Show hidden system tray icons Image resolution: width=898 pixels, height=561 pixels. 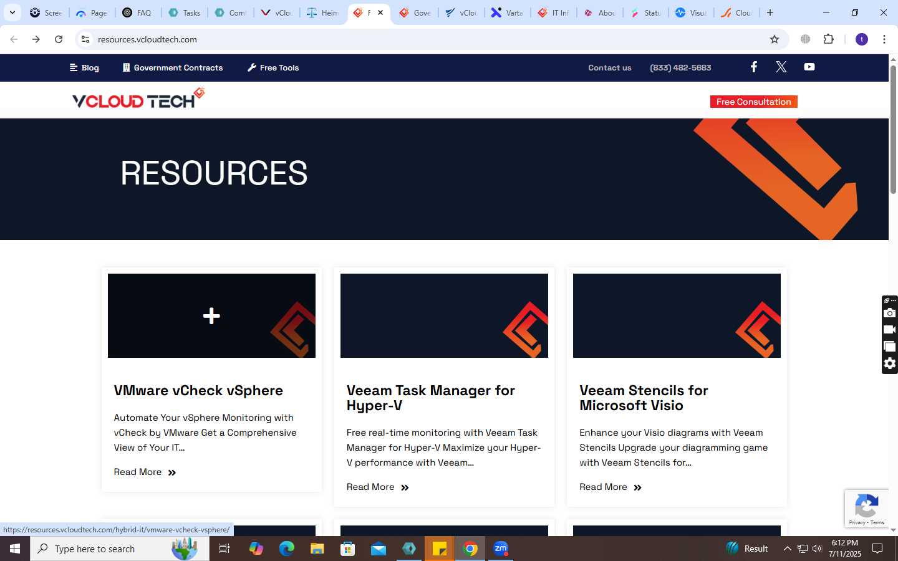coord(787,549)
